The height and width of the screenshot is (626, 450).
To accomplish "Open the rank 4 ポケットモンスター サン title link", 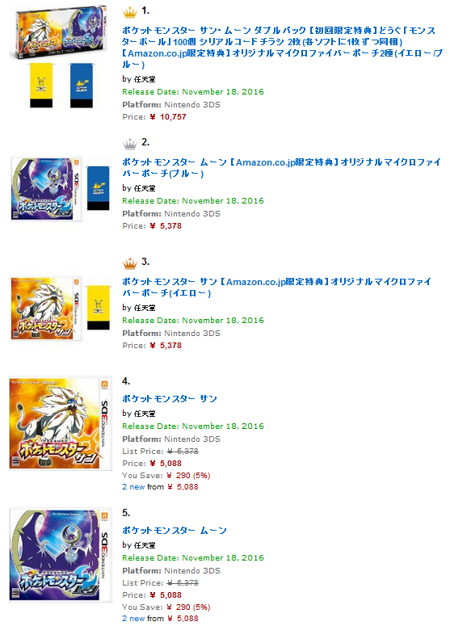I will point(170,398).
